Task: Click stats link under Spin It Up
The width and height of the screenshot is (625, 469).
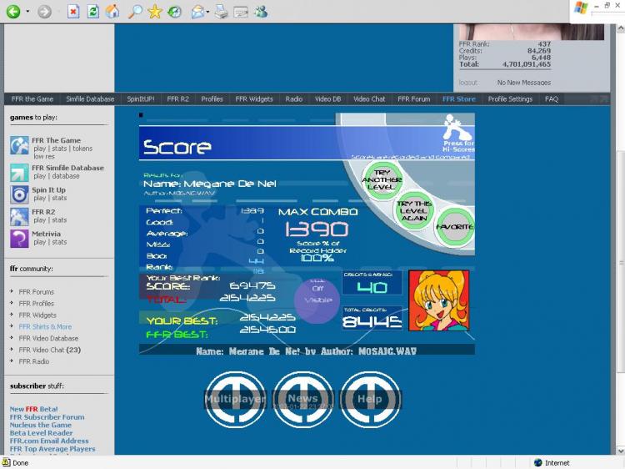Action: coord(59,198)
